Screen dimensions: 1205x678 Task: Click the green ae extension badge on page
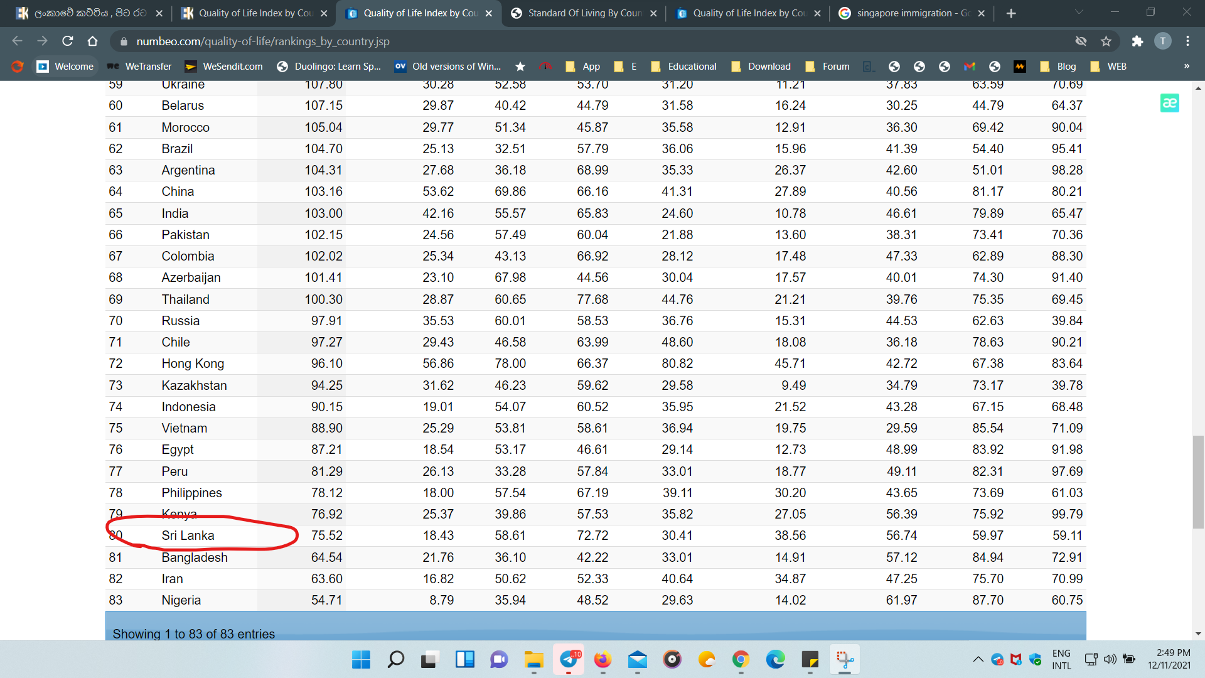pyautogui.click(x=1170, y=103)
